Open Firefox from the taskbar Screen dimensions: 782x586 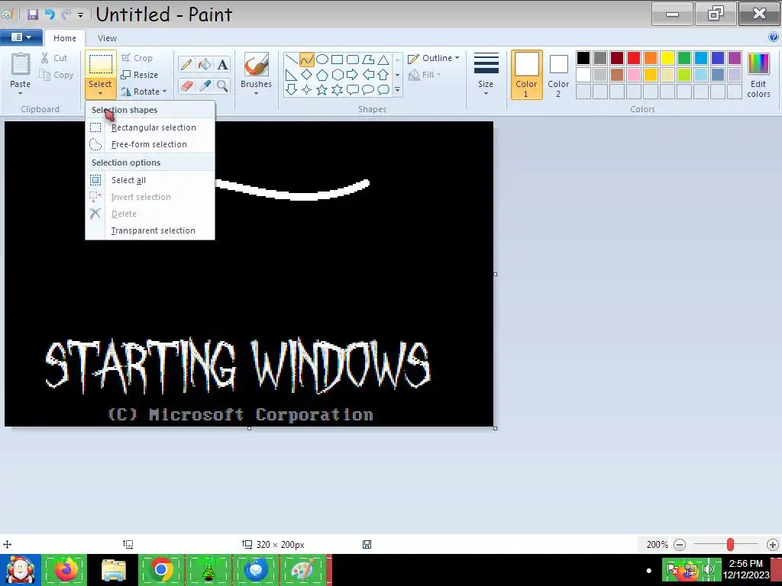66,570
